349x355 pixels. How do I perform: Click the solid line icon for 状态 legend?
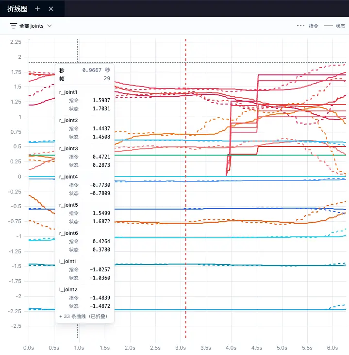point(328,26)
